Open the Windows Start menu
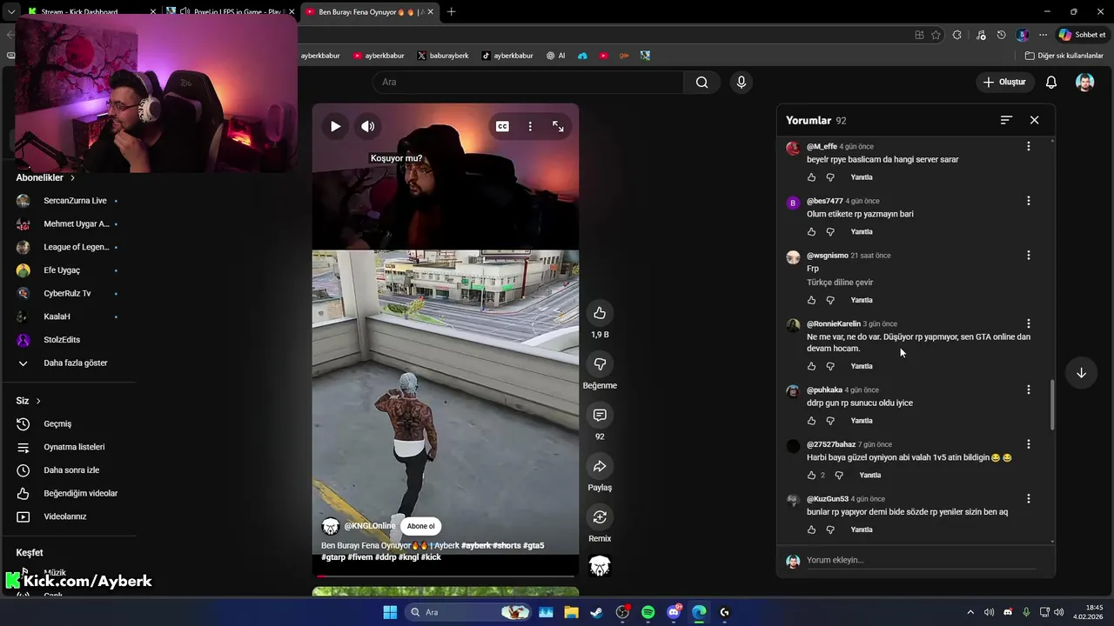Screen dimensions: 1114x626 tap(390, 612)
